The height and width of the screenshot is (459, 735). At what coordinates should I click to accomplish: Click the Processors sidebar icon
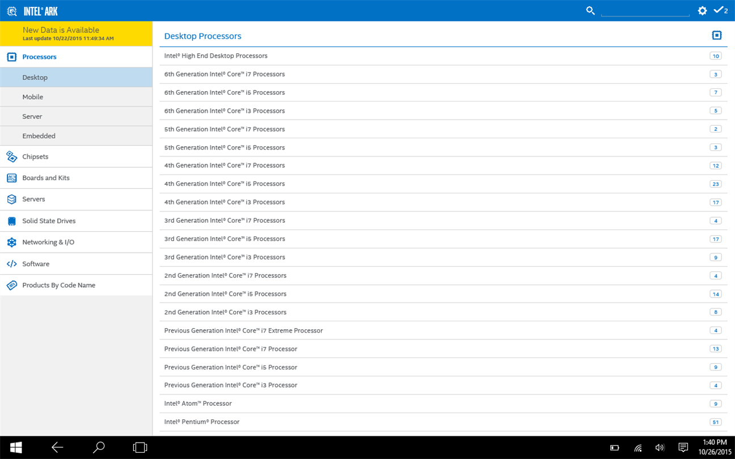pyautogui.click(x=11, y=57)
